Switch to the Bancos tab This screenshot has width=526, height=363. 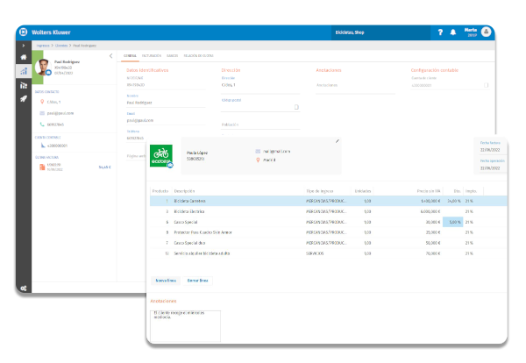click(x=172, y=55)
